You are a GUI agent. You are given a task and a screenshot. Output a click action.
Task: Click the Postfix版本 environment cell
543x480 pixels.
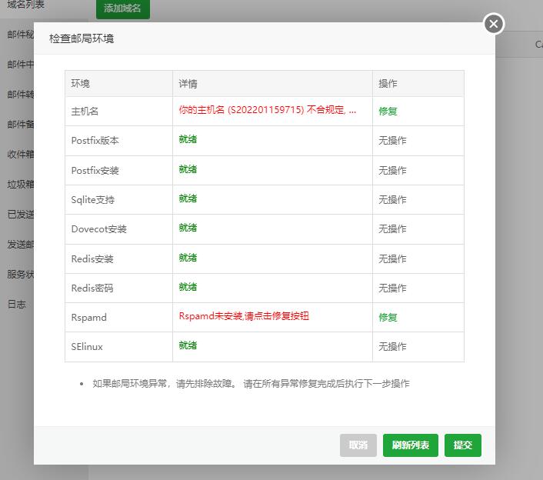click(x=118, y=141)
